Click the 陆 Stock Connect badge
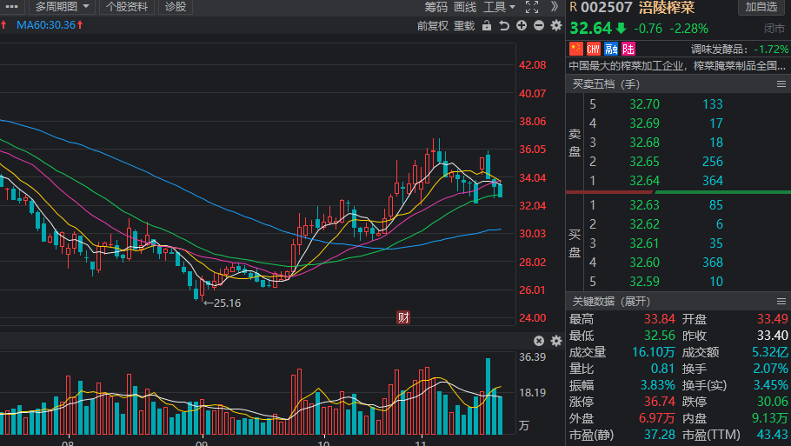791x446 pixels. [628, 49]
